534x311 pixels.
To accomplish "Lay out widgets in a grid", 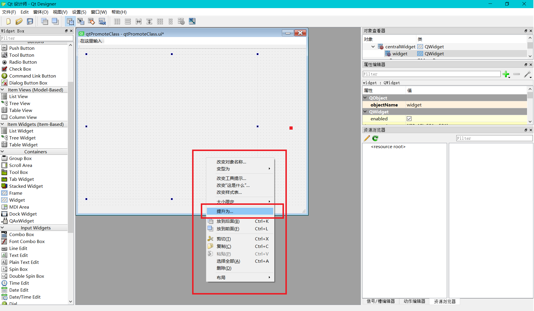I will [x=160, y=21].
